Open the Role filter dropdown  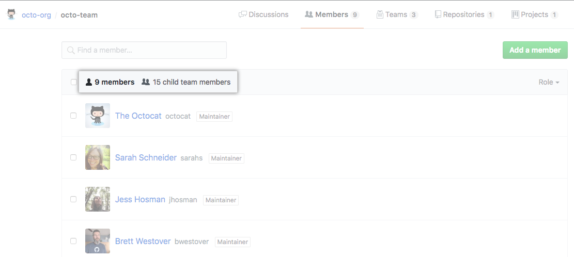(549, 82)
